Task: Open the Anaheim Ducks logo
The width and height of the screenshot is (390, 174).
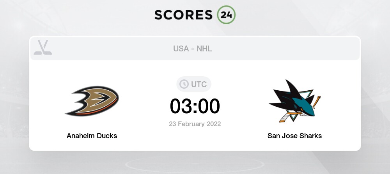Action: [x=92, y=101]
